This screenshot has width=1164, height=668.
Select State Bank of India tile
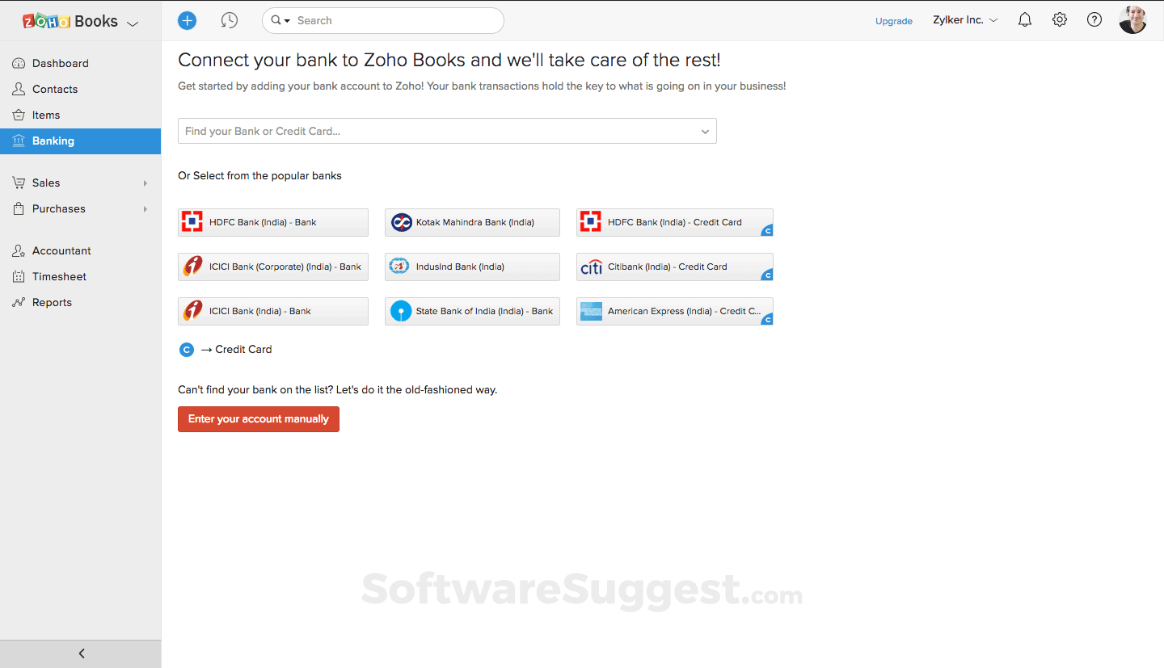[472, 311]
